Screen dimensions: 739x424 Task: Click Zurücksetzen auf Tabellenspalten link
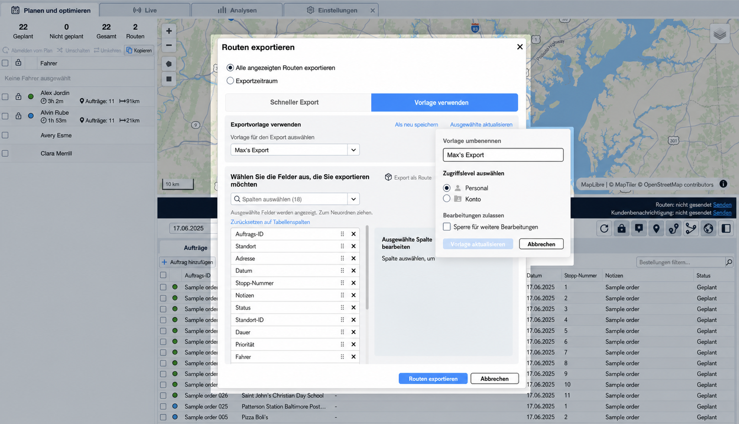tap(270, 222)
